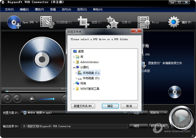Click the 浏览 browse button
This screenshot has height=138, width=196.
pyautogui.click(x=139, y=126)
